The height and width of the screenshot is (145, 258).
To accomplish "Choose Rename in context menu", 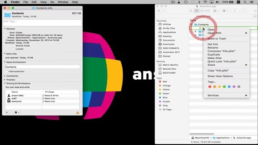I will [x=227, y=48].
